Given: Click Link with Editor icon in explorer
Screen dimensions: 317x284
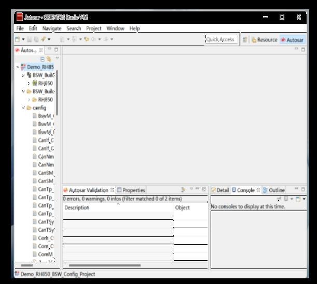Looking at the screenshot, I should (x=49, y=59).
